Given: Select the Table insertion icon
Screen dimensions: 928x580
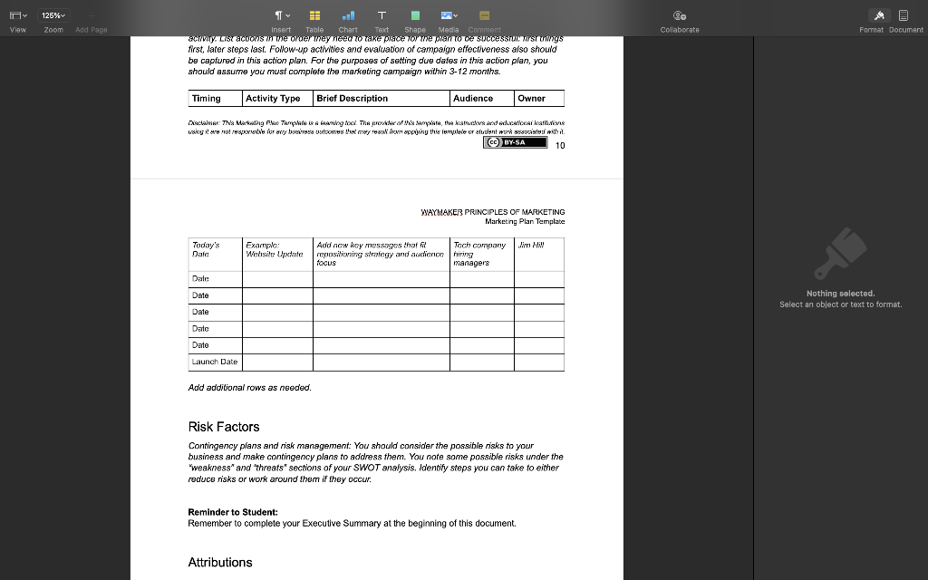Looking at the screenshot, I should pyautogui.click(x=313, y=15).
